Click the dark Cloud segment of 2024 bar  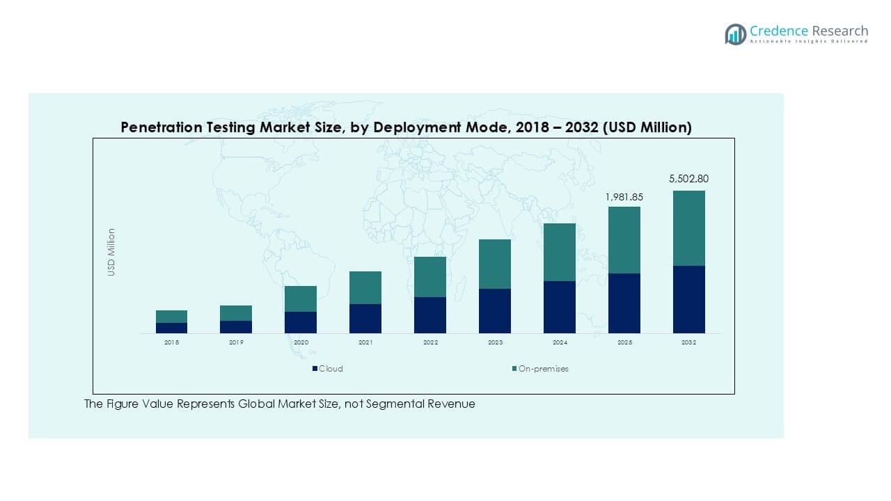pos(560,306)
